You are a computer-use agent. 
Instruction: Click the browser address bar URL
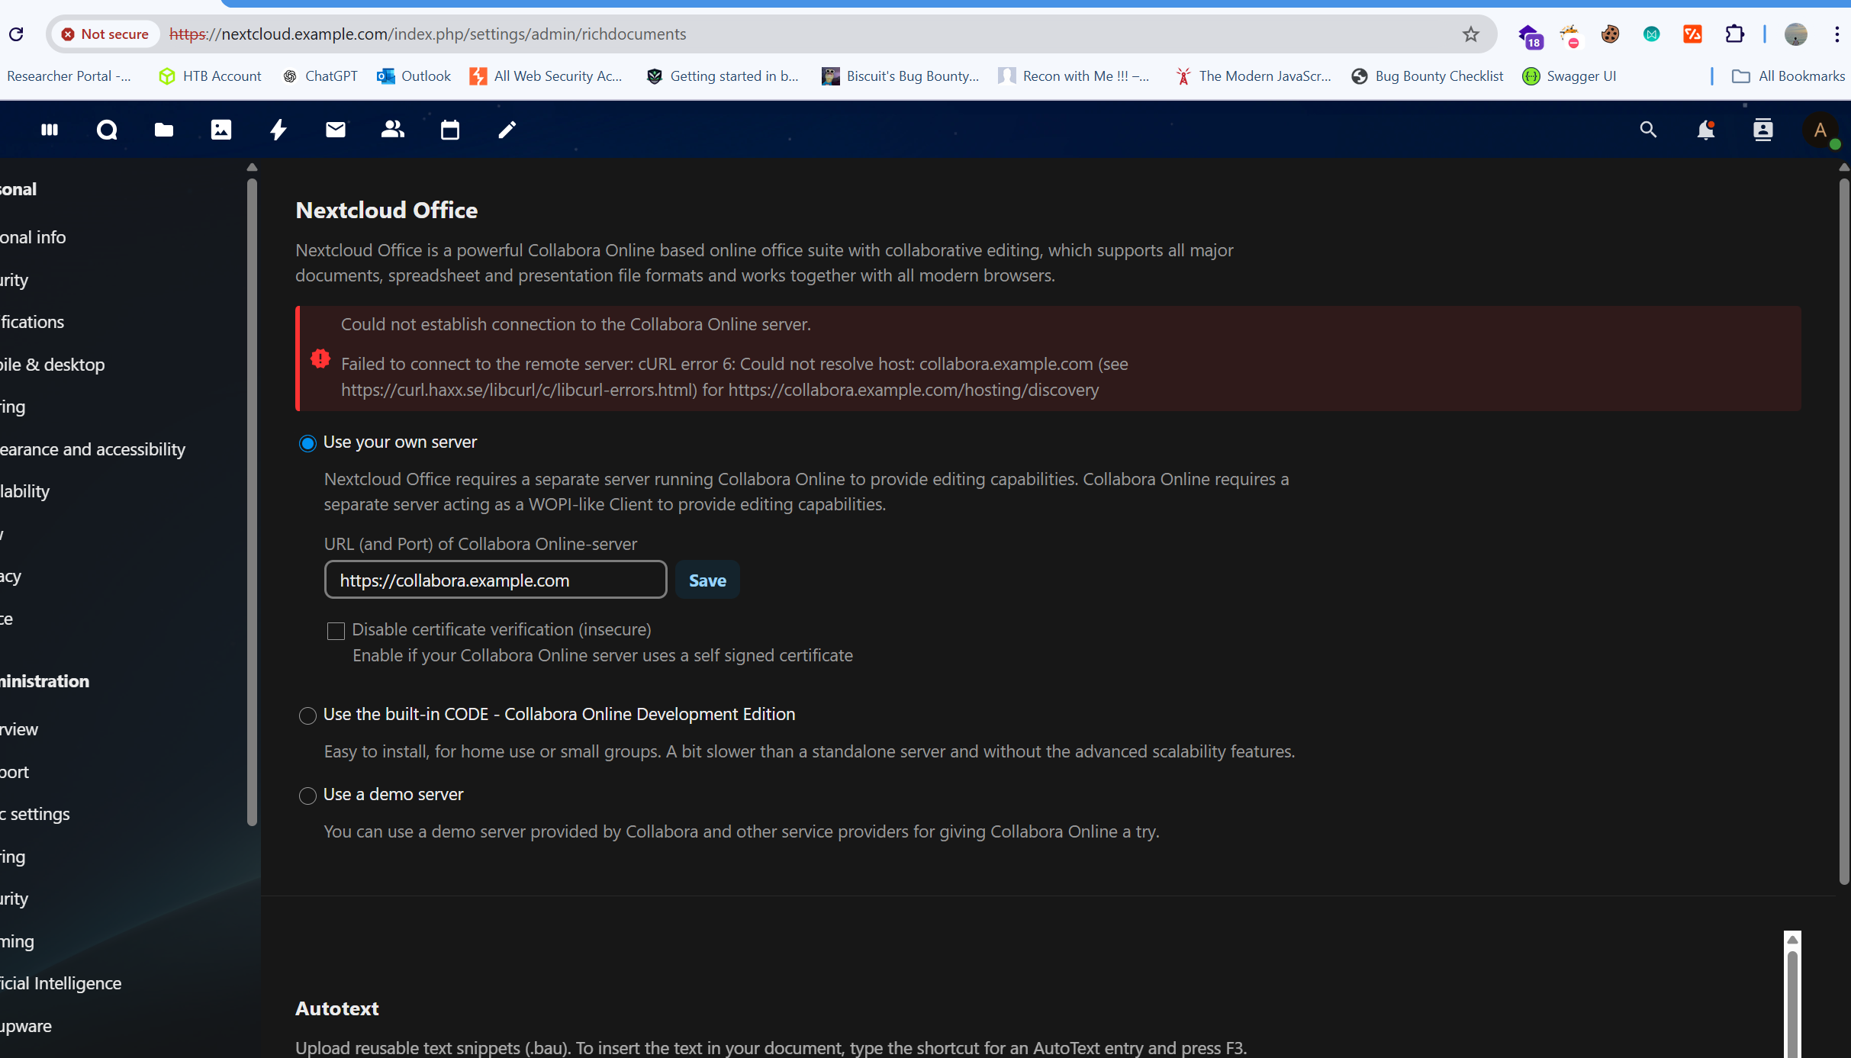[428, 34]
